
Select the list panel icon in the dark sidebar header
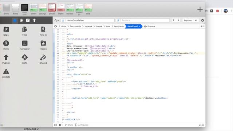[x=28, y=20]
